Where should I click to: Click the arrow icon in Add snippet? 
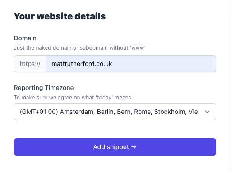pyautogui.click(x=134, y=147)
